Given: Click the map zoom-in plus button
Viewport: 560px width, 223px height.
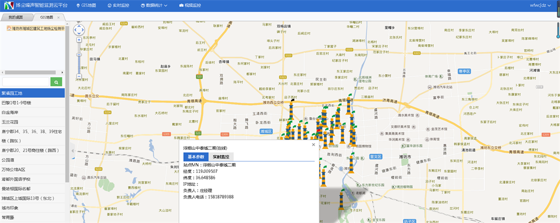Looking at the screenshot, I should tap(79, 40).
